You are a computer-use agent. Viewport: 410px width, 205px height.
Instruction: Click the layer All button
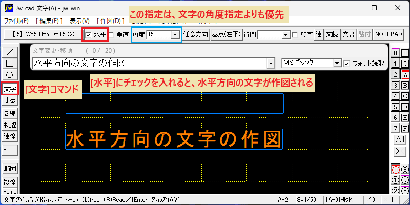tap(400, 139)
